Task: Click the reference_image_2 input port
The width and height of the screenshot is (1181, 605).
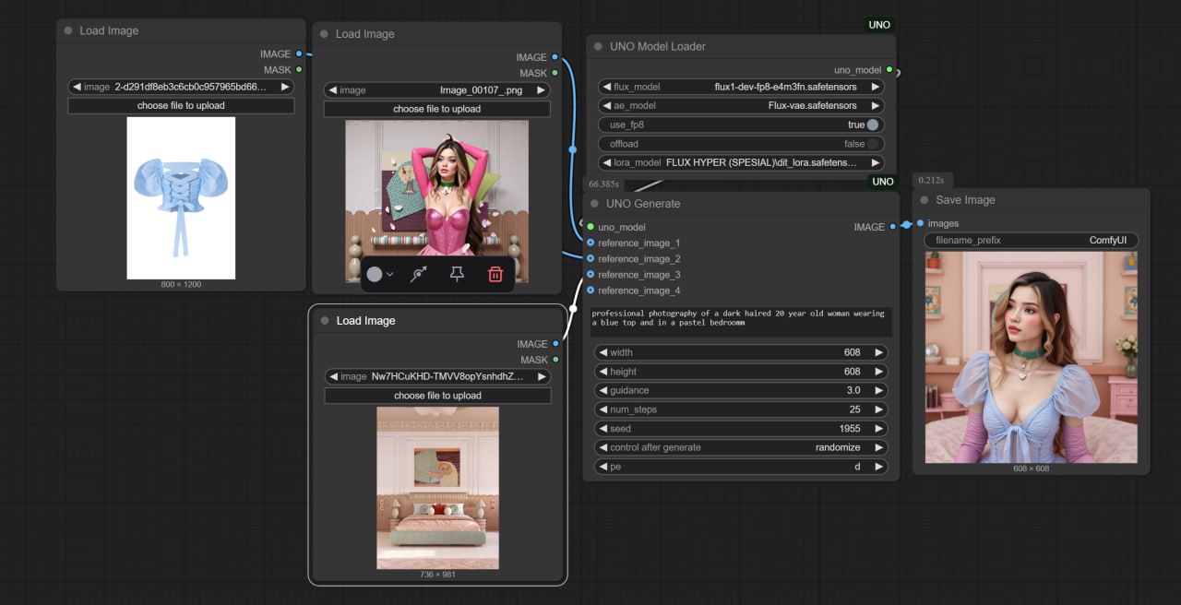Action: (590, 259)
